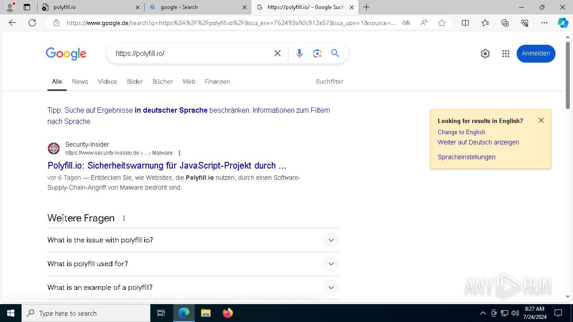Open a new browser tab
Screen dimensions: 573x322
367,7
